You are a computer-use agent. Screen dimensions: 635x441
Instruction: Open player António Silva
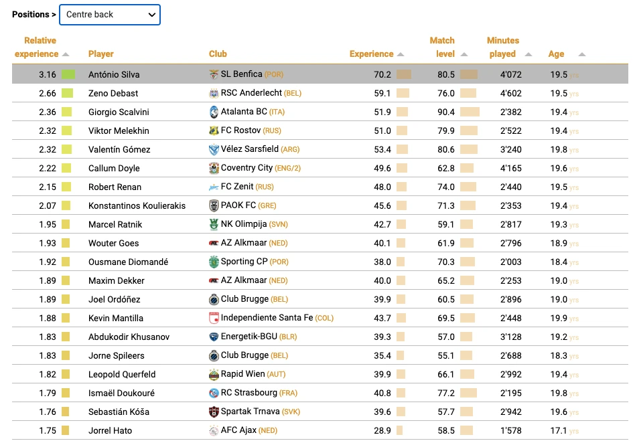(x=114, y=74)
